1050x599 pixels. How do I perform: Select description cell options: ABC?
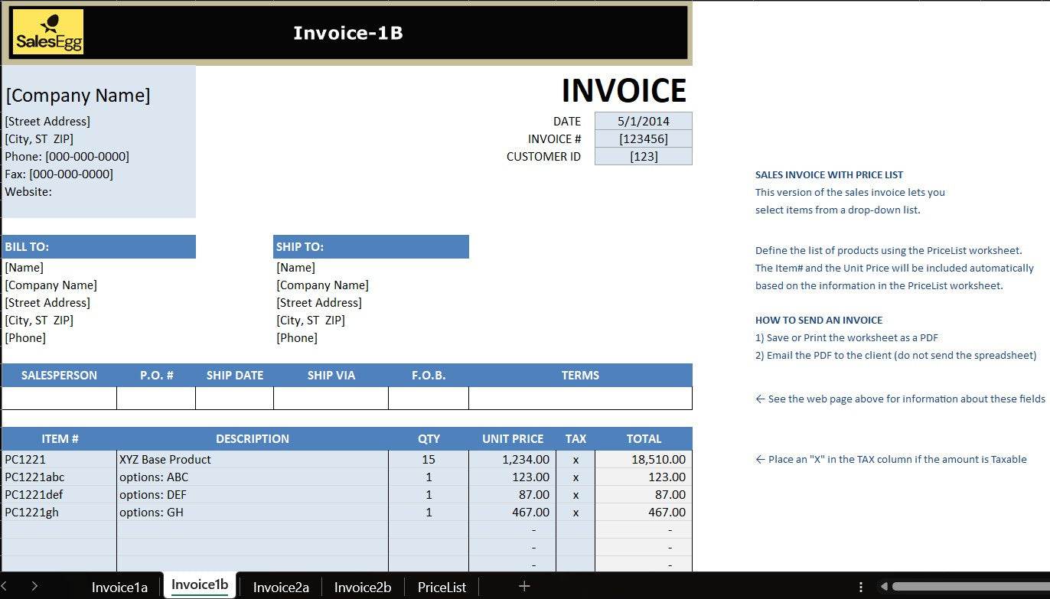tap(252, 477)
